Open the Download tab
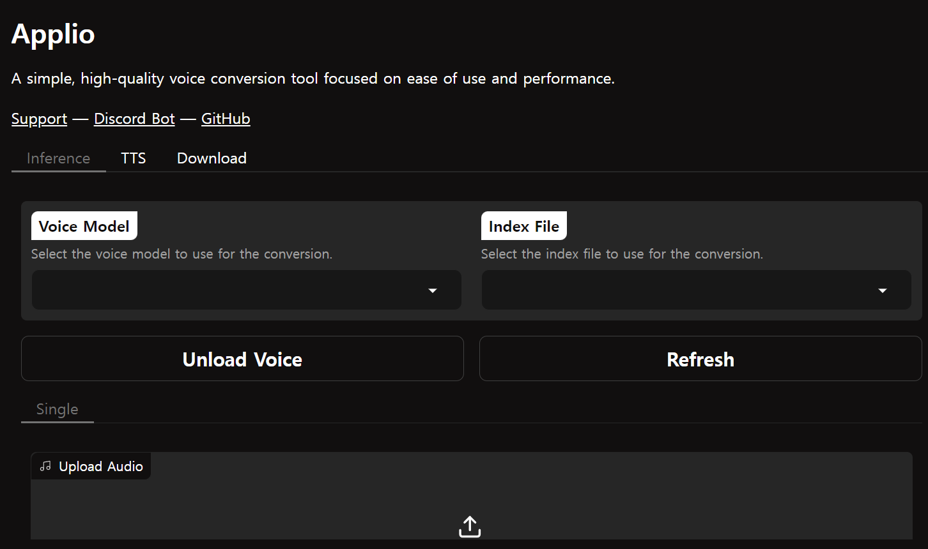This screenshot has width=928, height=549. pyautogui.click(x=212, y=158)
